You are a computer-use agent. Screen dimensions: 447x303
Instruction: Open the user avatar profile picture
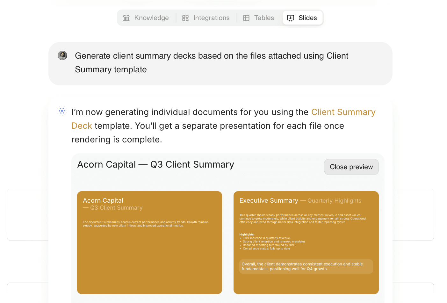62,55
